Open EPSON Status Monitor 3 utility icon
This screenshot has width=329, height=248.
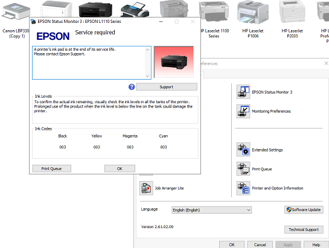[x=243, y=92]
